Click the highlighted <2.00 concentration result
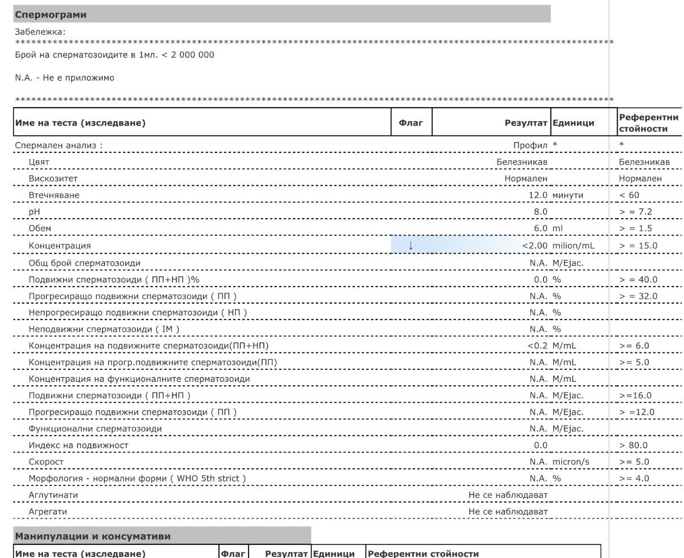 pos(535,246)
